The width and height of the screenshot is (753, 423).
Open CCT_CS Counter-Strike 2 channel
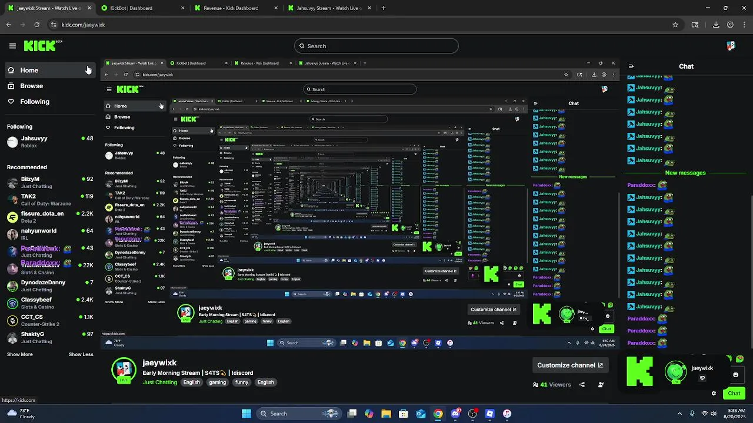tap(49, 320)
